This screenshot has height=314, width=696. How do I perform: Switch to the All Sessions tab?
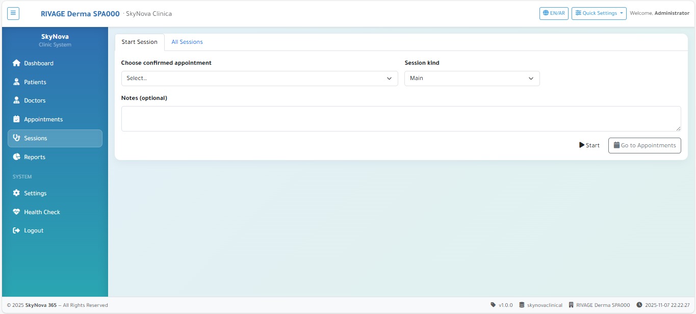187,42
